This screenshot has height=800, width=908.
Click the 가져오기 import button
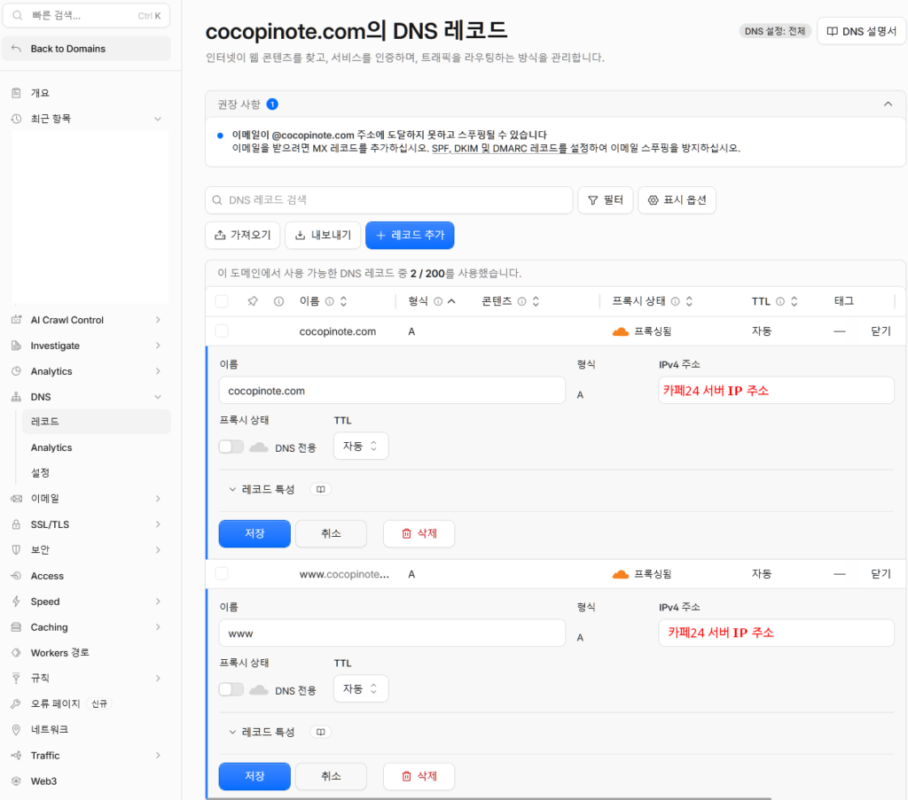point(243,236)
